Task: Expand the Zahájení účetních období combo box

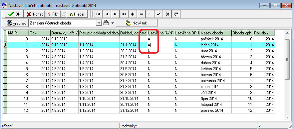Action: pyautogui.click(x=99, y=23)
